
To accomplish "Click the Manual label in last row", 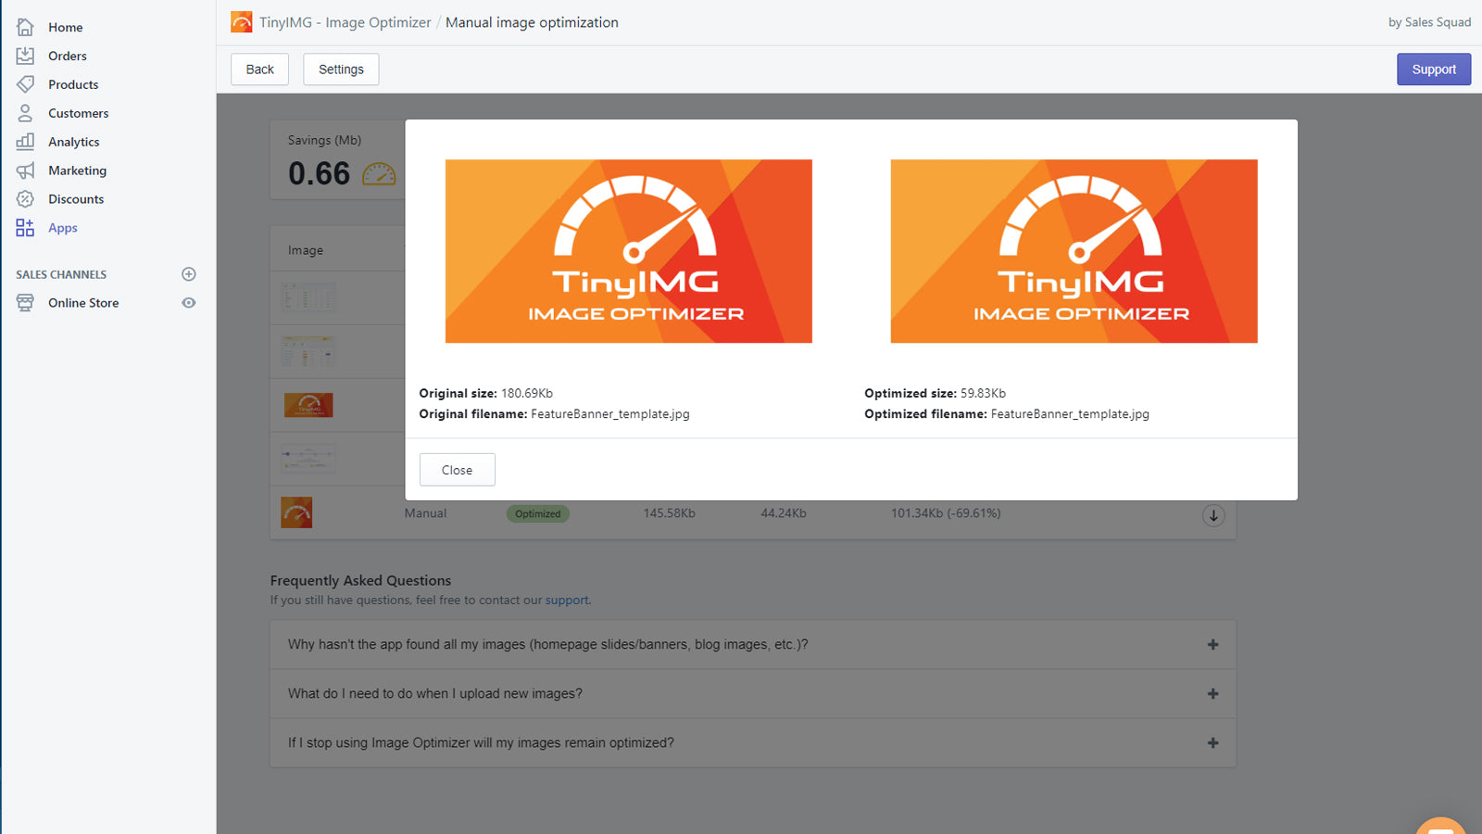I will (425, 513).
